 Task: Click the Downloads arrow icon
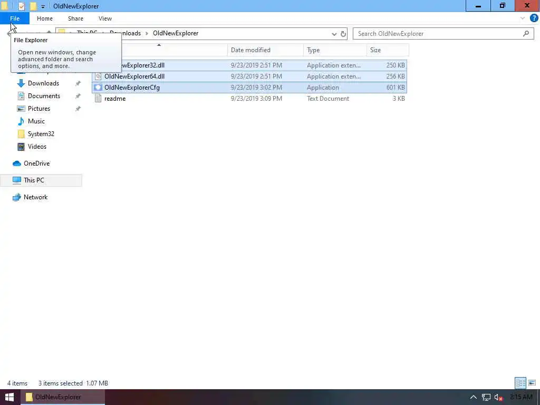[21, 83]
